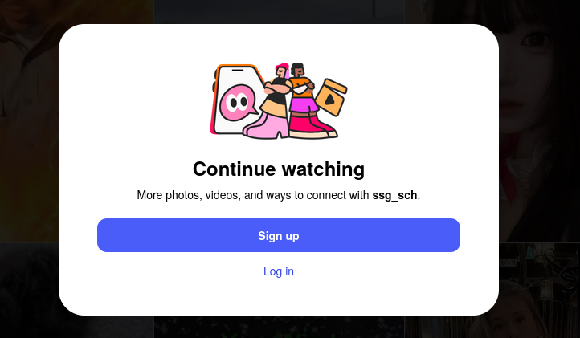The width and height of the screenshot is (580, 338).
Task: Open the dimmed thumbnail above the dialog
Action: click(x=279, y=12)
